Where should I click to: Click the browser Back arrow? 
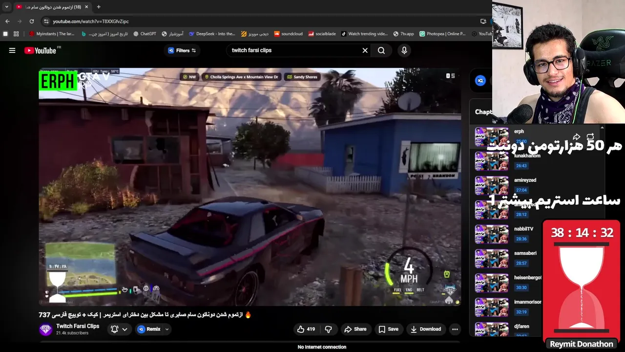[7, 21]
